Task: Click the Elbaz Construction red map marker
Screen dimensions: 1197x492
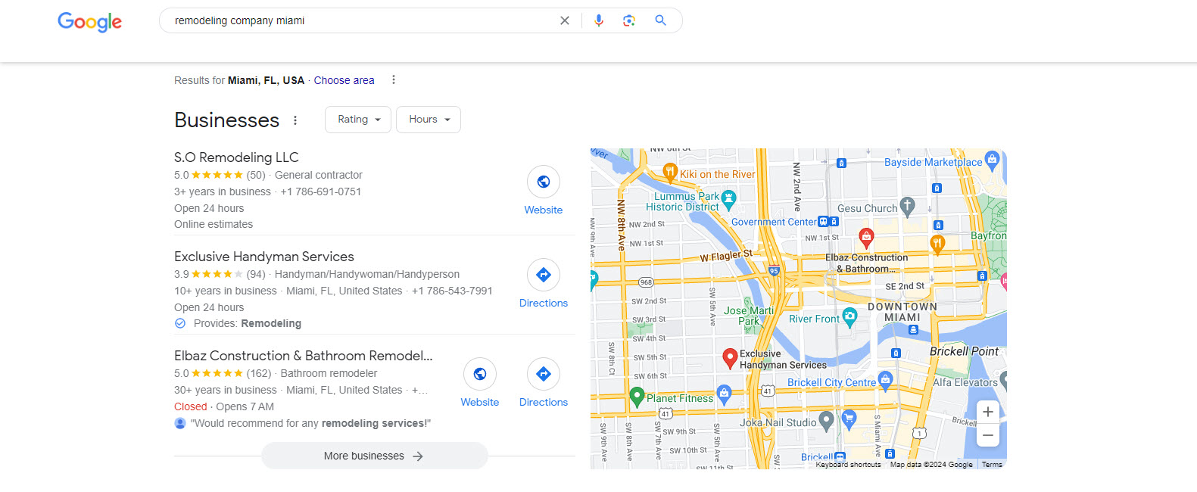Action: [866, 238]
